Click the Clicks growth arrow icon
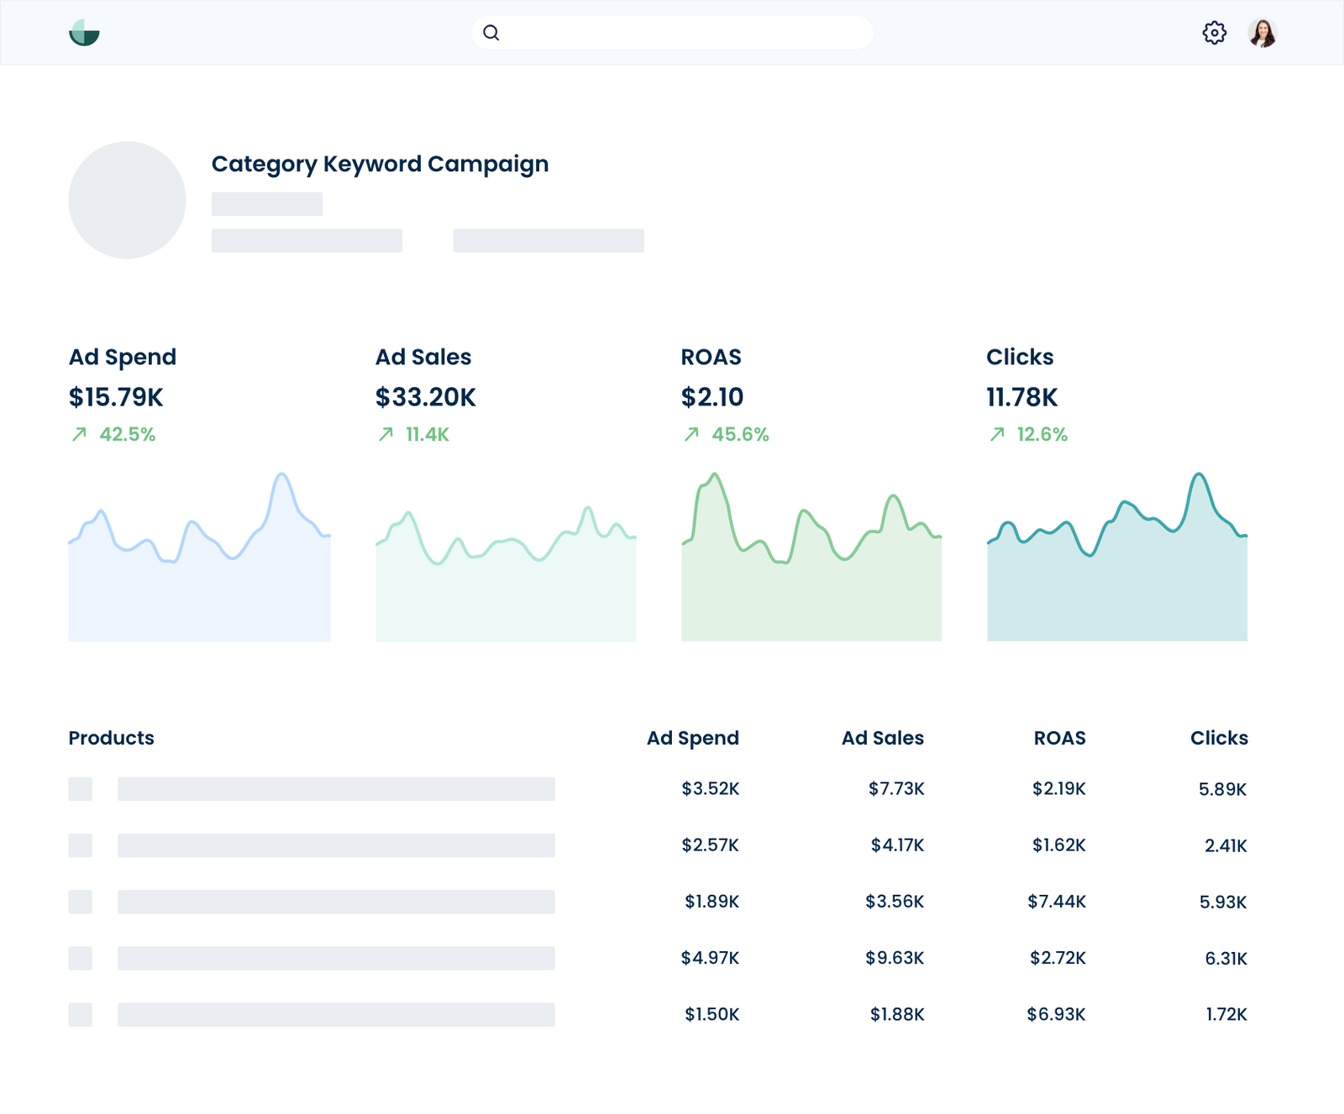1344x1114 pixels. coord(996,435)
